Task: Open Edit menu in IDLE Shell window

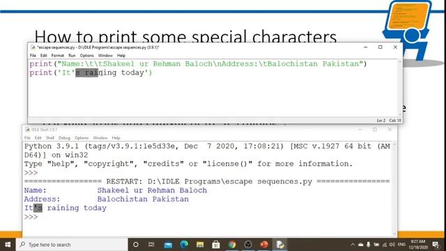Action: 38,138
